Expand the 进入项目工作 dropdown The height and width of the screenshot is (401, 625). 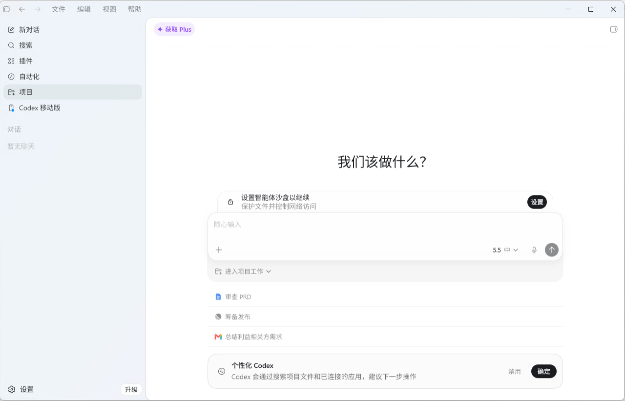243,271
